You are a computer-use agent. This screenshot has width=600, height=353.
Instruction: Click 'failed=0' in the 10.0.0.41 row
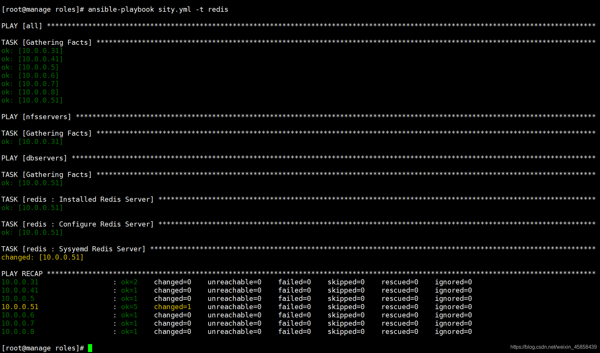tap(294, 290)
